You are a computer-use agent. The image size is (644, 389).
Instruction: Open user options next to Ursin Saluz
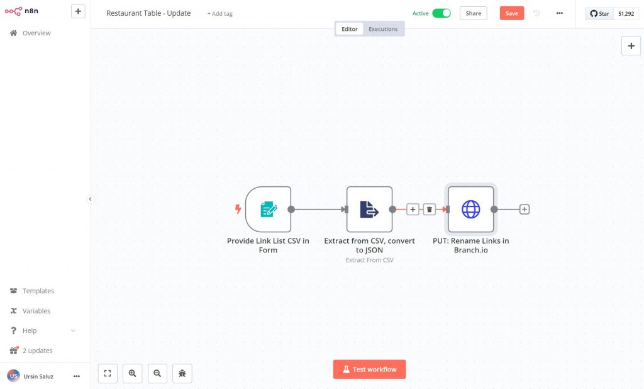[x=76, y=376]
